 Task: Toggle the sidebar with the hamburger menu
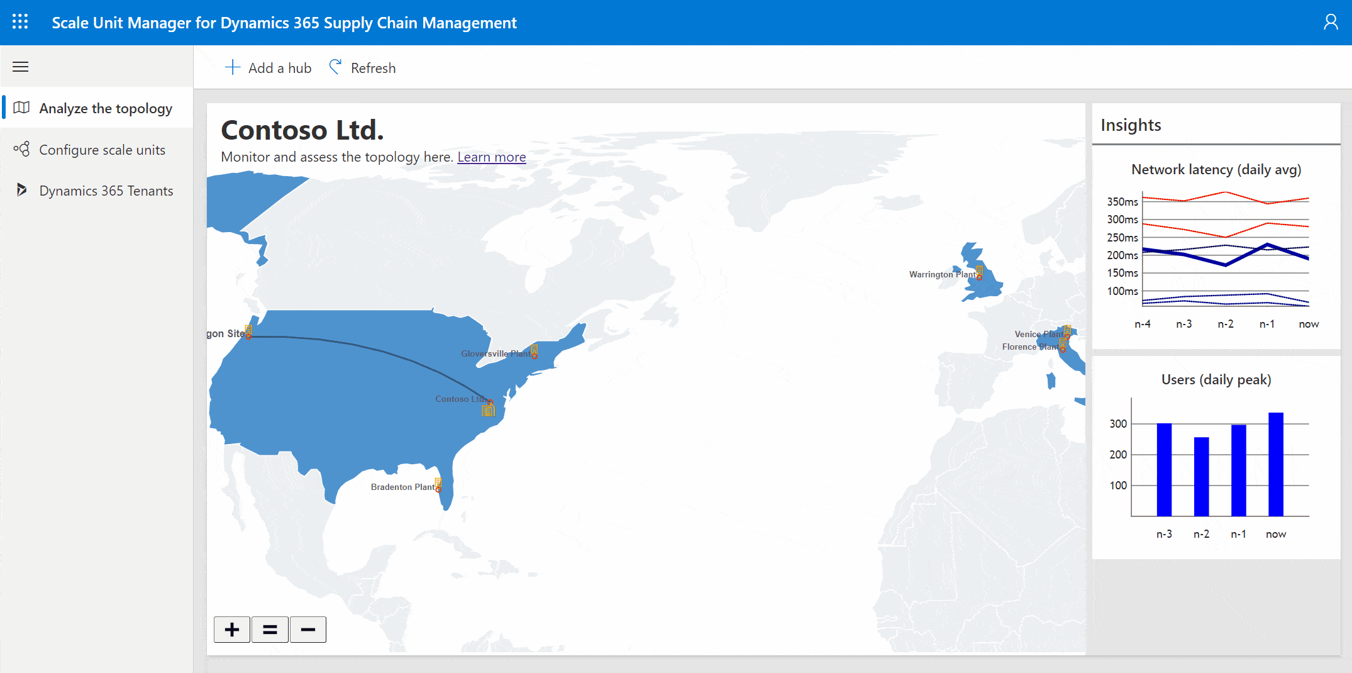coord(20,67)
